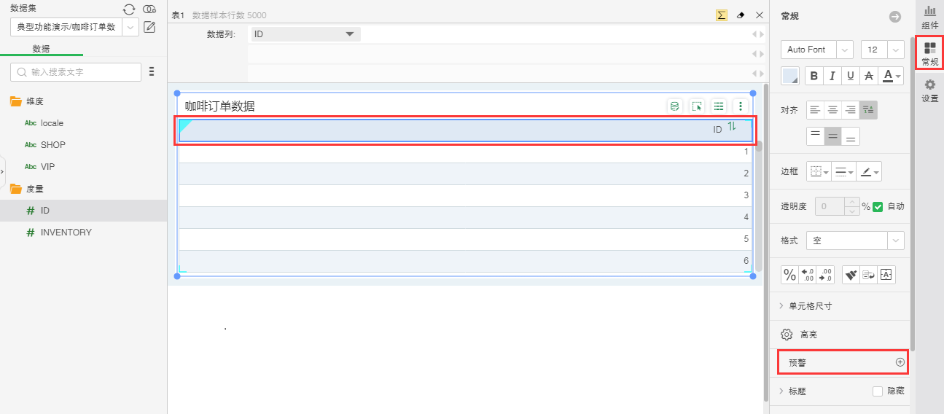The width and height of the screenshot is (944, 414).
Task: Click the field search input box
Action: (x=76, y=72)
